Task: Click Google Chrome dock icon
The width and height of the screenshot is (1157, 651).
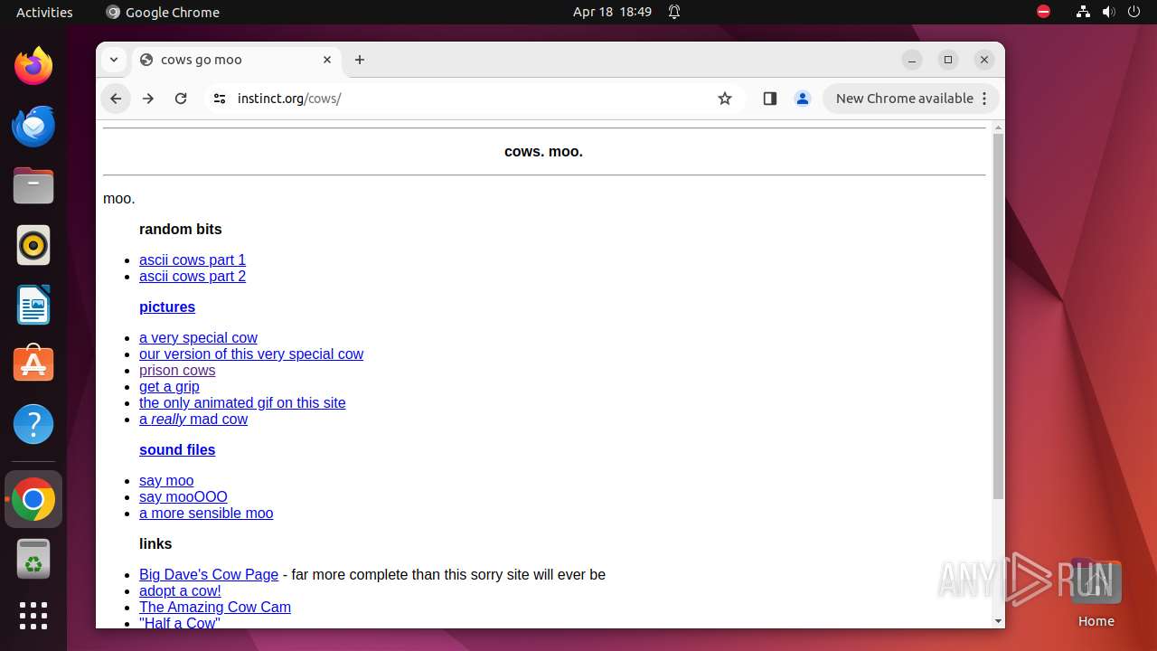Action: click(x=33, y=499)
